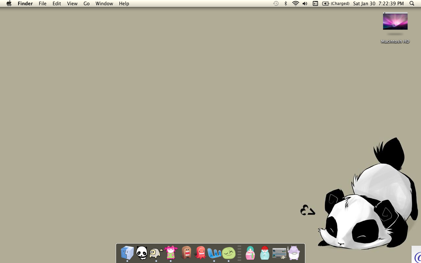Image resolution: width=421 pixels, height=263 pixels.
Task: Select the Macintosh HD drive icon
Action: pyautogui.click(x=395, y=27)
